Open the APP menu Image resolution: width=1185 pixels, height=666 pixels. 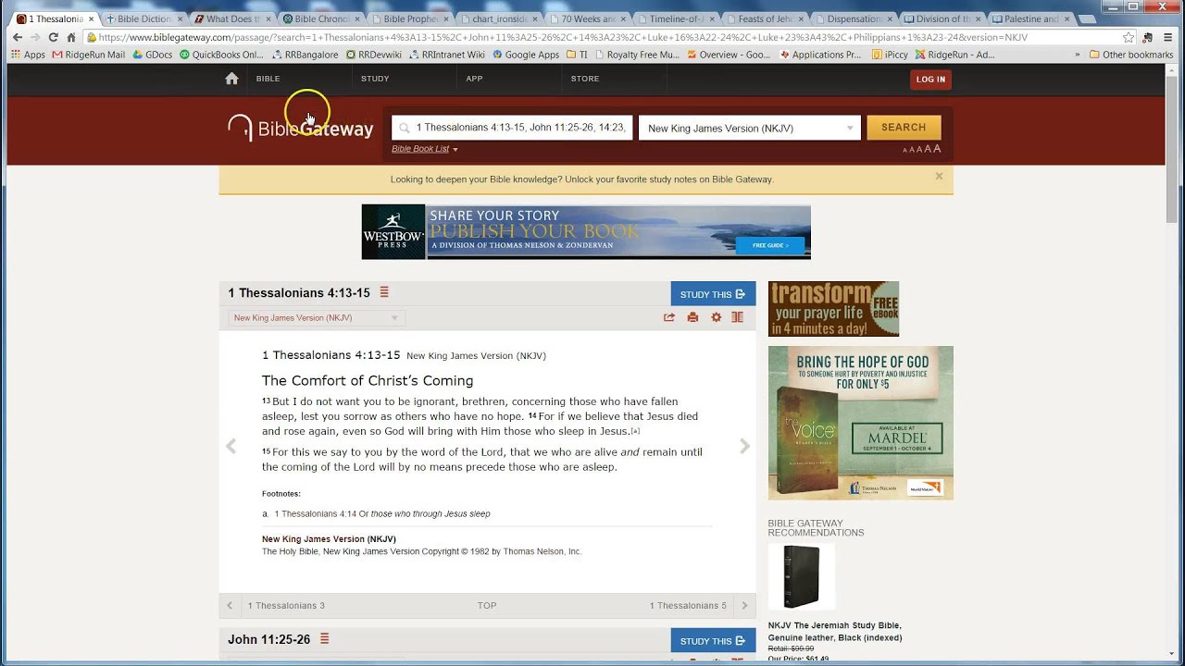(474, 79)
